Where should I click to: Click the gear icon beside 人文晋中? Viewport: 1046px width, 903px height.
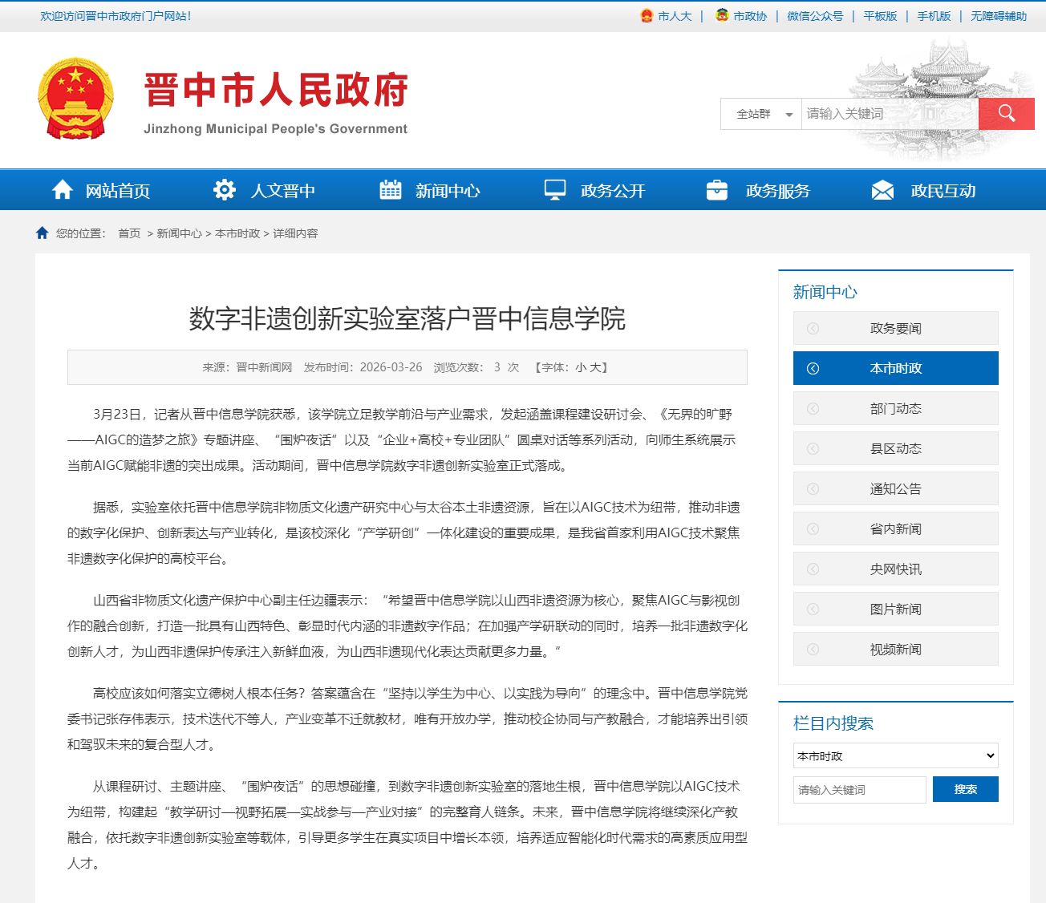[x=224, y=190]
